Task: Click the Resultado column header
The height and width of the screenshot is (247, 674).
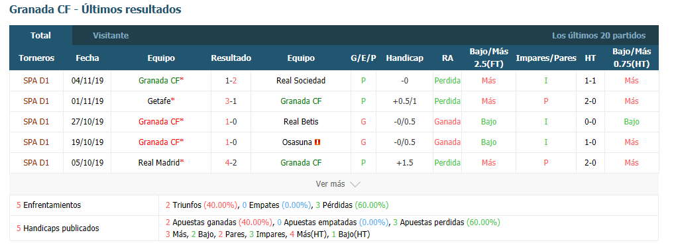Action: (231, 58)
